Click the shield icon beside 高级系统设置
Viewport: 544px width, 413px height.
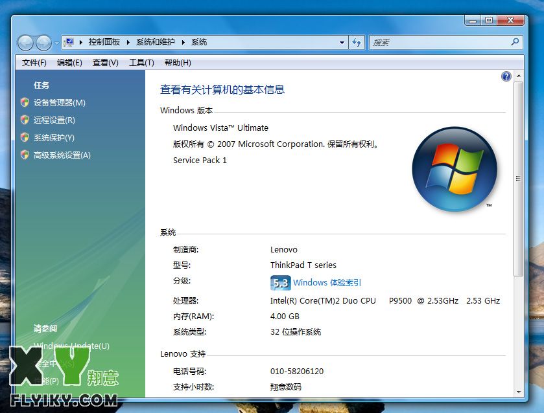pyautogui.click(x=25, y=155)
